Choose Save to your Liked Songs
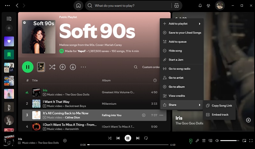This screenshot has height=149, width=255. [182, 33]
